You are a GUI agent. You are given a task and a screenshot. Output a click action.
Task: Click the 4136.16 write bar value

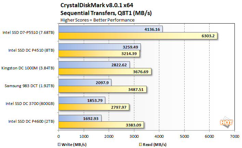pyautogui.click(x=152, y=29)
